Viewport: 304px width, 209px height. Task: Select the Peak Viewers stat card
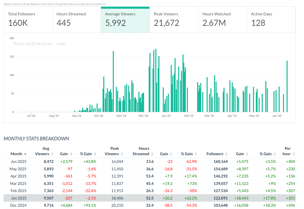174,19
